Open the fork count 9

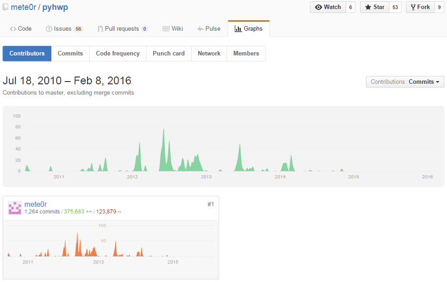click(439, 7)
